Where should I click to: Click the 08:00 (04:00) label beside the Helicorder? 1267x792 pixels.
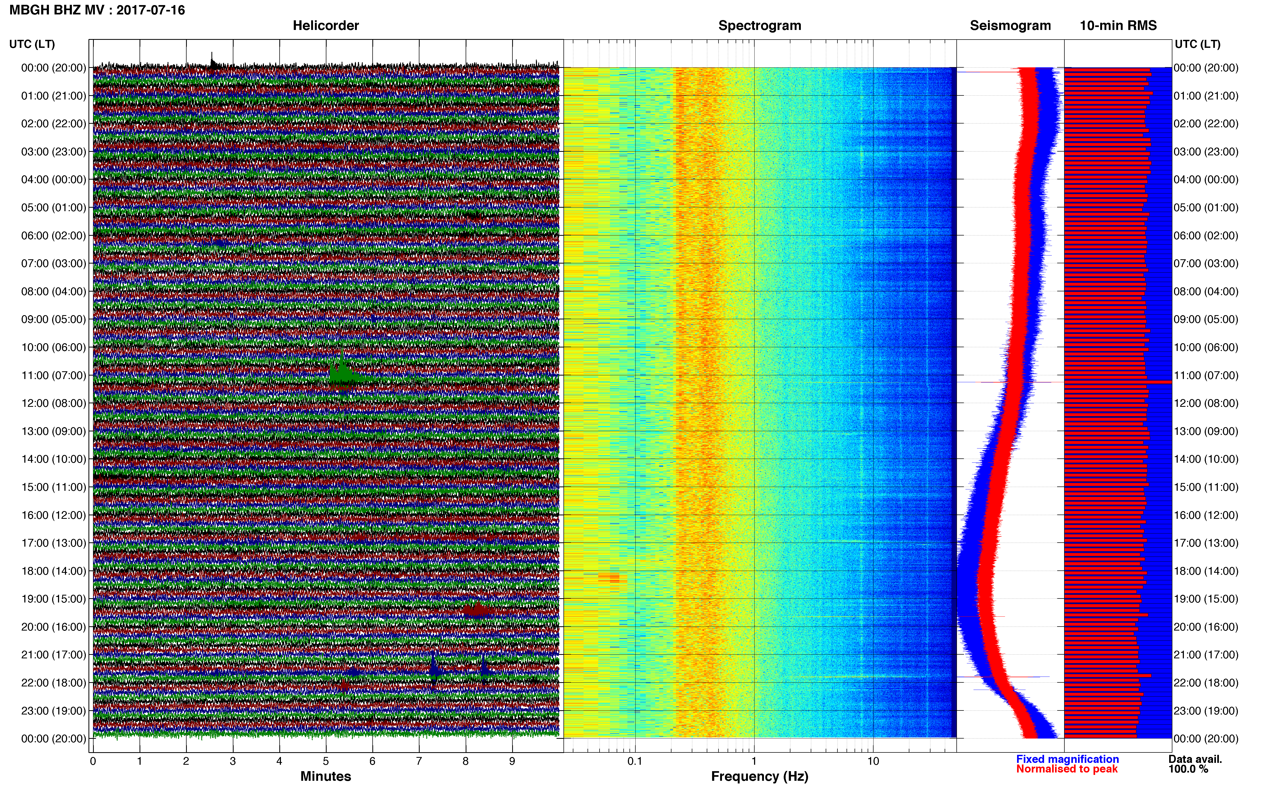[x=53, y=291]
